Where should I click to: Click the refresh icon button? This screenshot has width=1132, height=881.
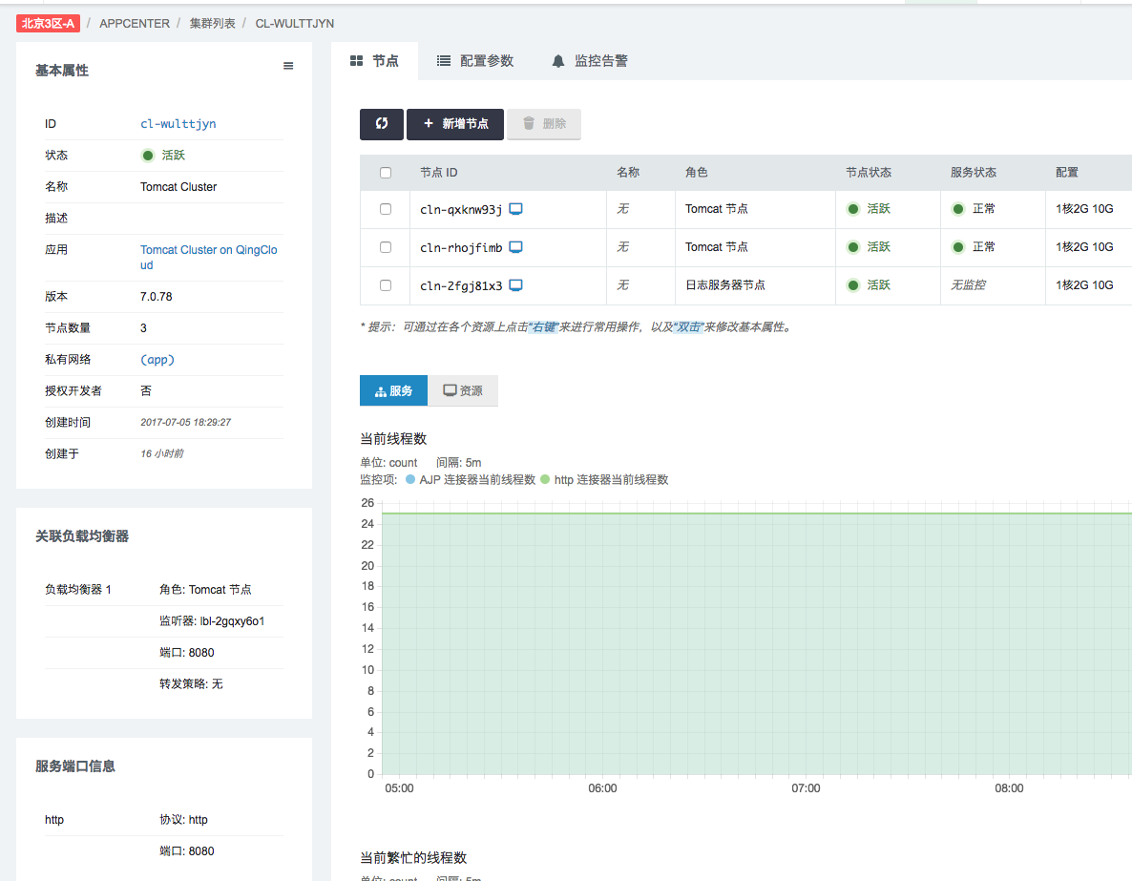[382, 124]
